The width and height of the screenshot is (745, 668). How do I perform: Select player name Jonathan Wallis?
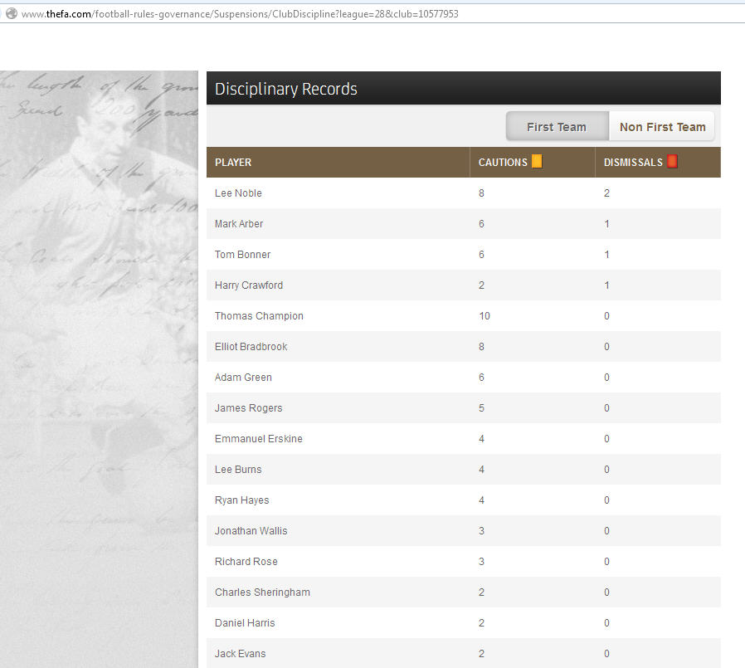[251, 531]
